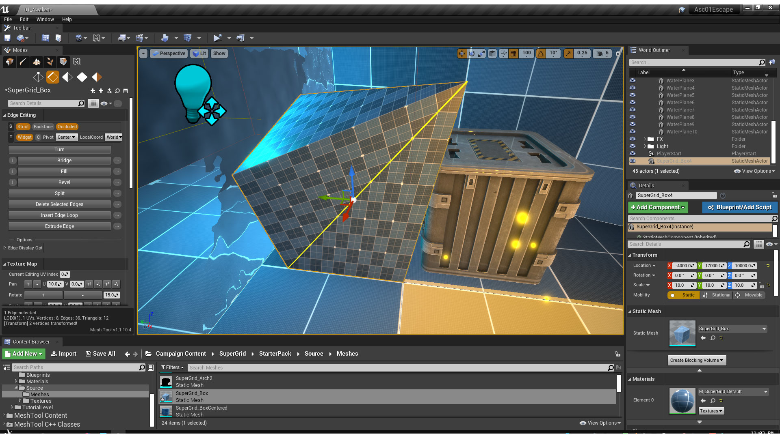Click the Save Current Level toolbar icon
Viewport: 780px width, 438px height.
[x=7, y=38]
